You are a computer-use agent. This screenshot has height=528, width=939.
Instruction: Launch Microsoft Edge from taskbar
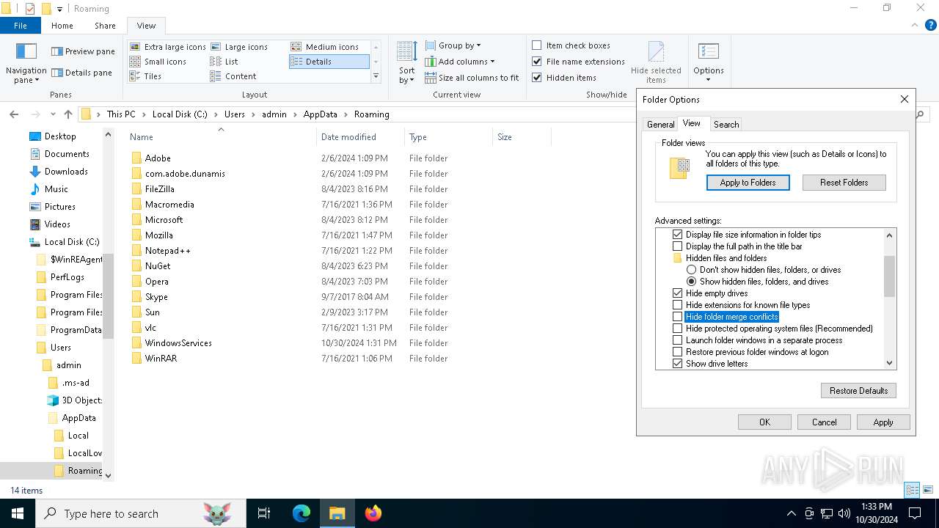(302, 513)
